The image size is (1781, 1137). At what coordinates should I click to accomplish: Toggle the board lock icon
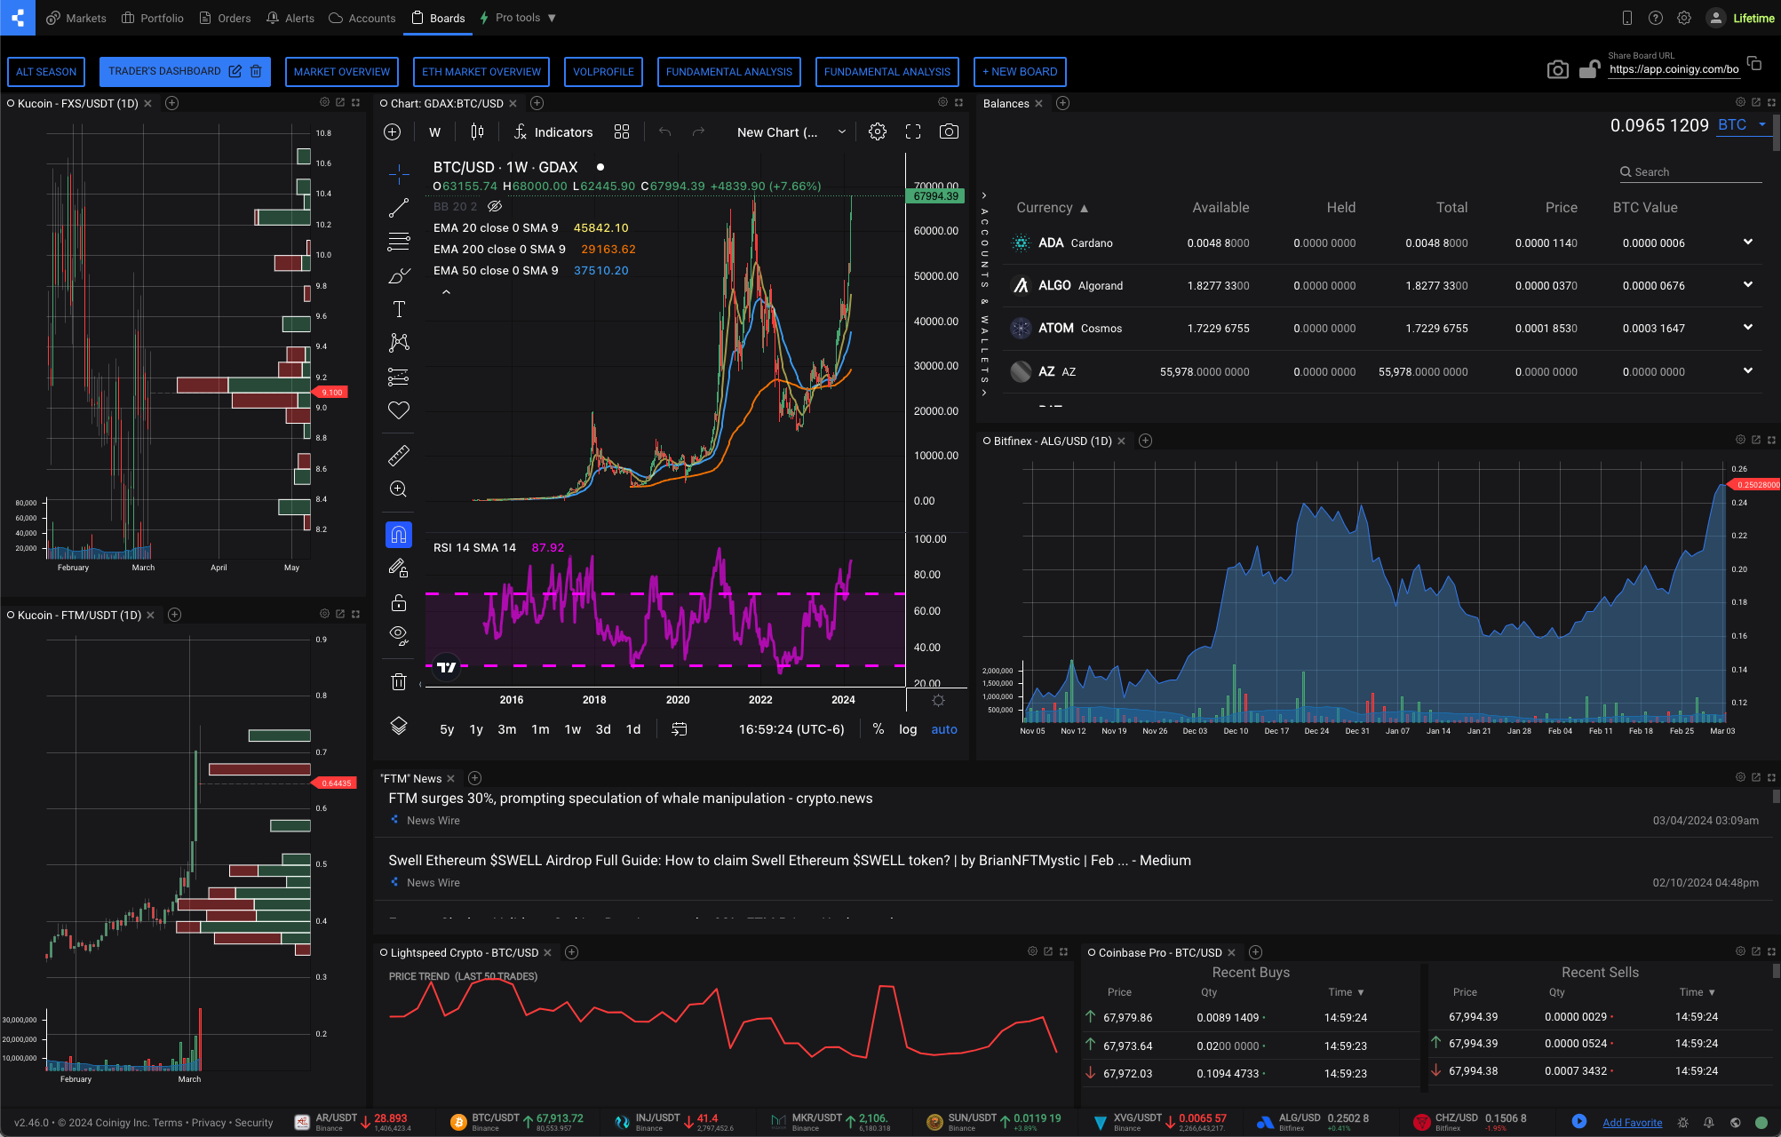(x=1589, y=69)
